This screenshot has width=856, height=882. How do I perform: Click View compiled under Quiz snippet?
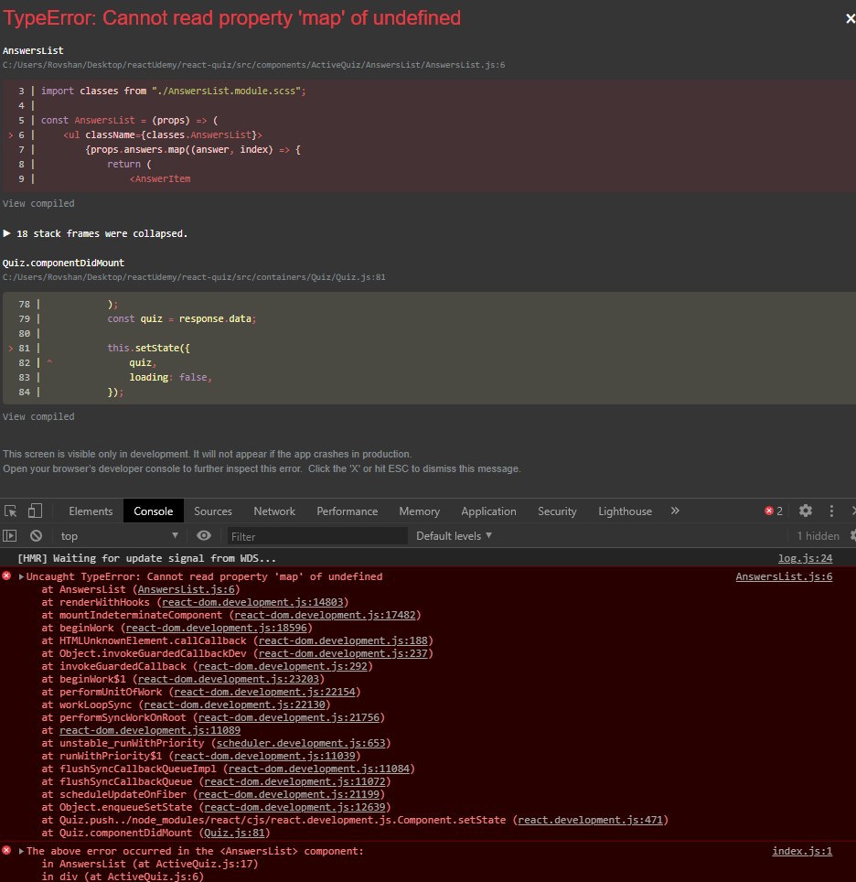[38, 416]
